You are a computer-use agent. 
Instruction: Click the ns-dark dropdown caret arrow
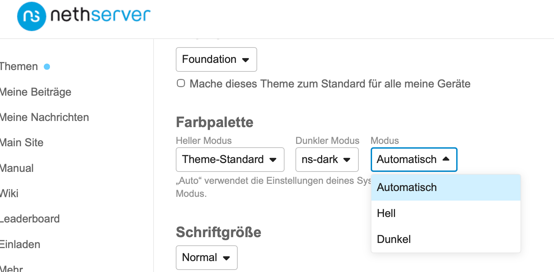click(x=347, y=160)
